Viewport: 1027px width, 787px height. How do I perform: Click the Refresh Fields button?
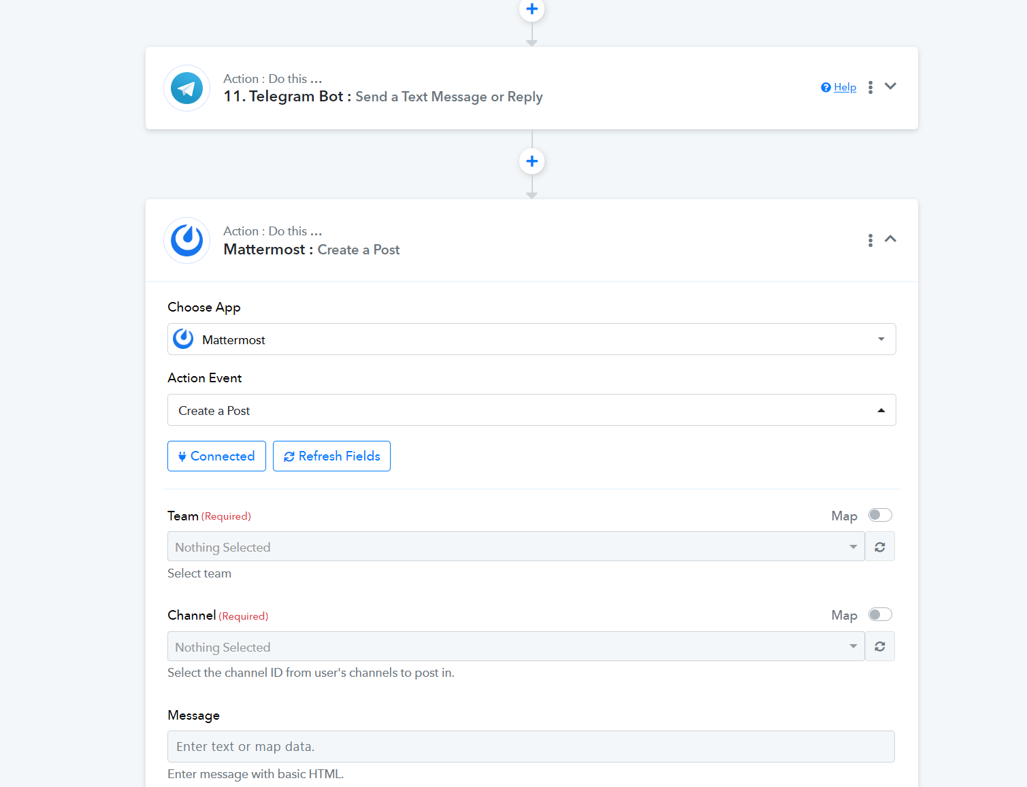pos(331,456)
